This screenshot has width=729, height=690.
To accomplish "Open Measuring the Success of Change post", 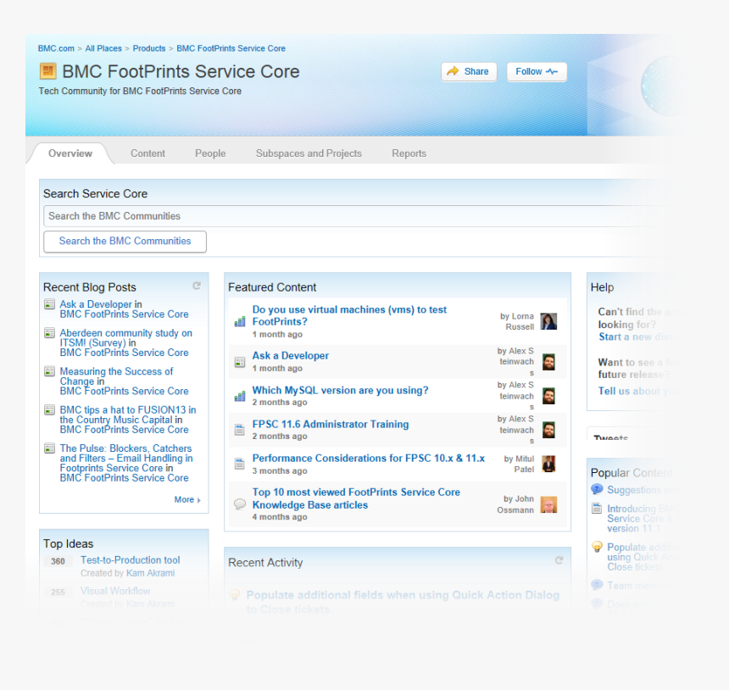I will (116, 376).
